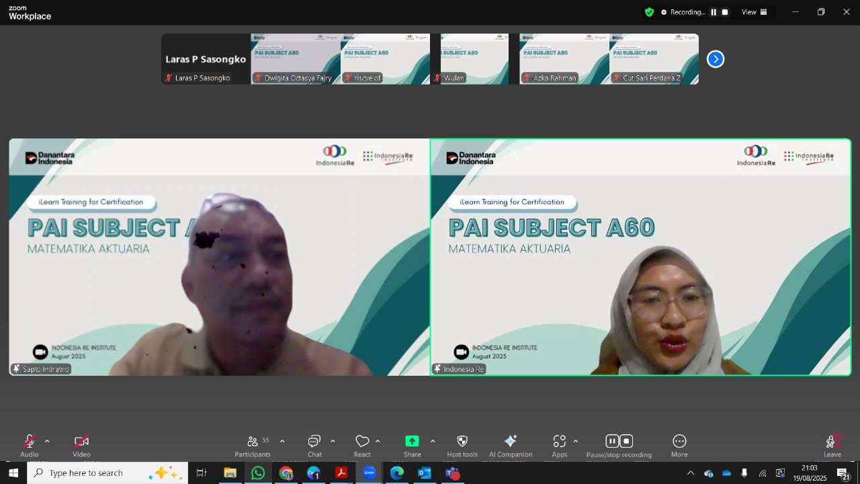The width and height of the screenshot is (860, 484).
Task: Leave the meeting
Action: click(832, 445)
